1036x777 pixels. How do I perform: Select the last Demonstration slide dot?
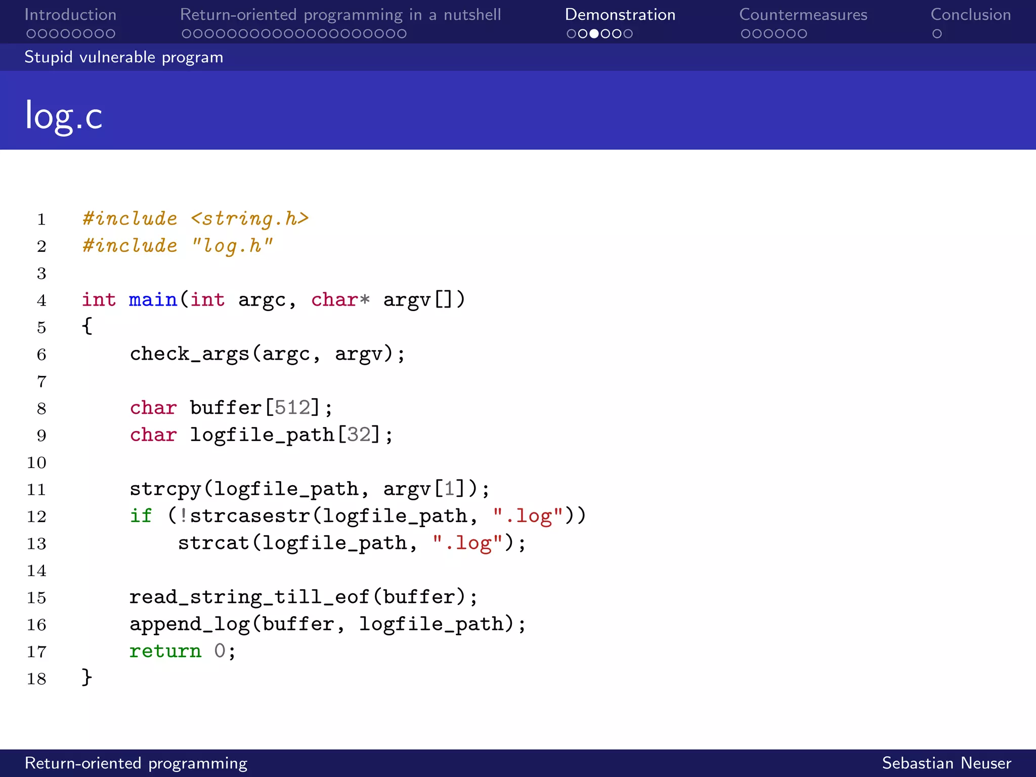coord(628,34)
